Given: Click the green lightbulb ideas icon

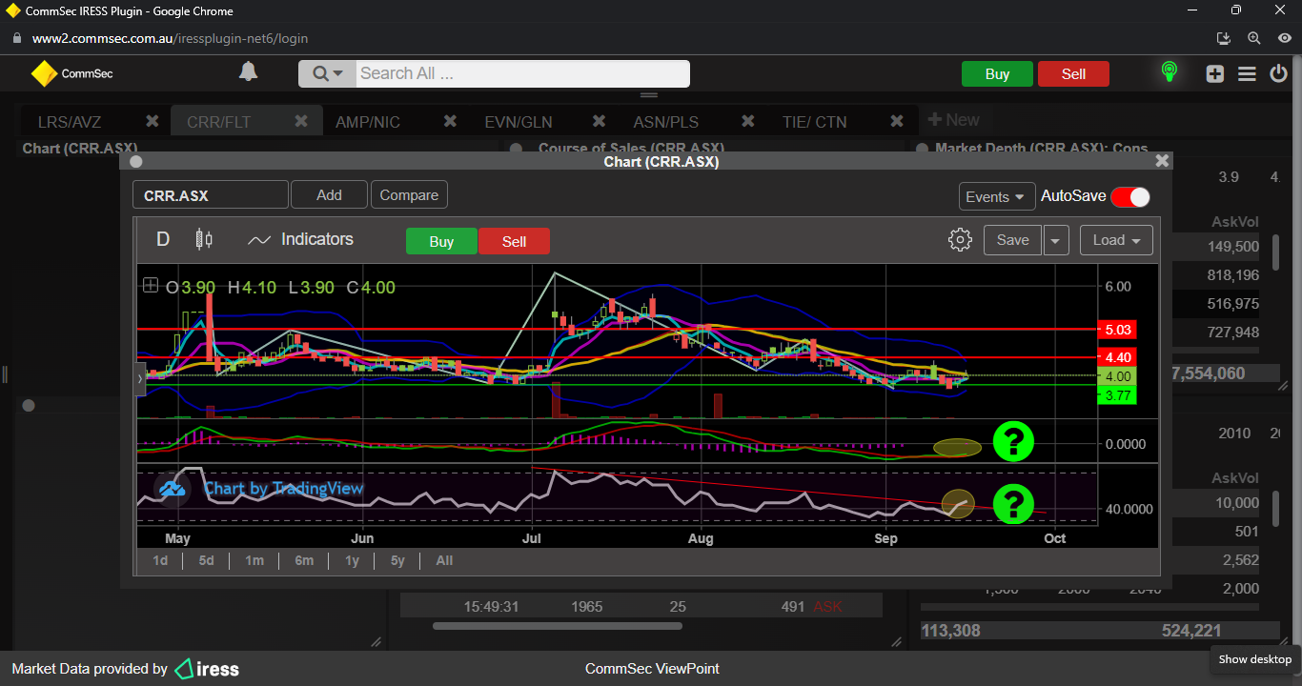Looking at the screenshot, I should pyautogui.click(x=1170, y=72).
